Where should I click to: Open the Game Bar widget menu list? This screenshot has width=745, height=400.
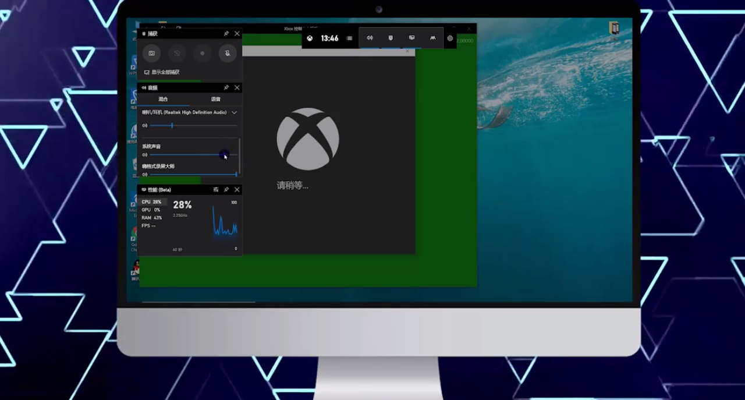point(349,38)
